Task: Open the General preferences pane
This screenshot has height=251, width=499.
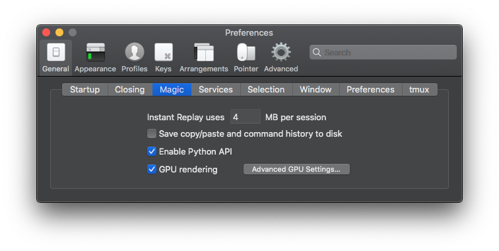Action: point(55,57)
